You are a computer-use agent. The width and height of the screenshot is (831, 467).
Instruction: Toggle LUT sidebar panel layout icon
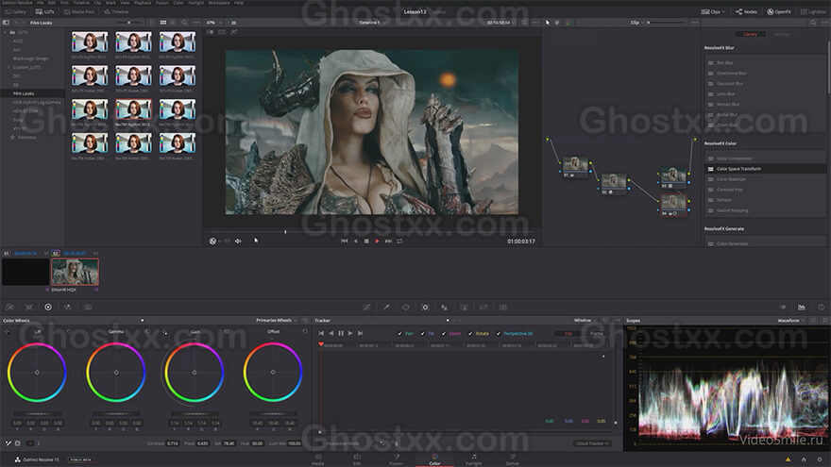6,23
